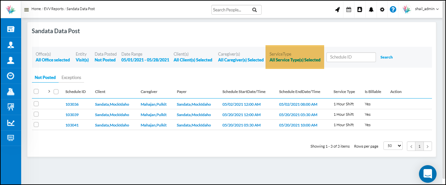
Task: Expand rows using header chevron arrow
Action: click(49, 91)
